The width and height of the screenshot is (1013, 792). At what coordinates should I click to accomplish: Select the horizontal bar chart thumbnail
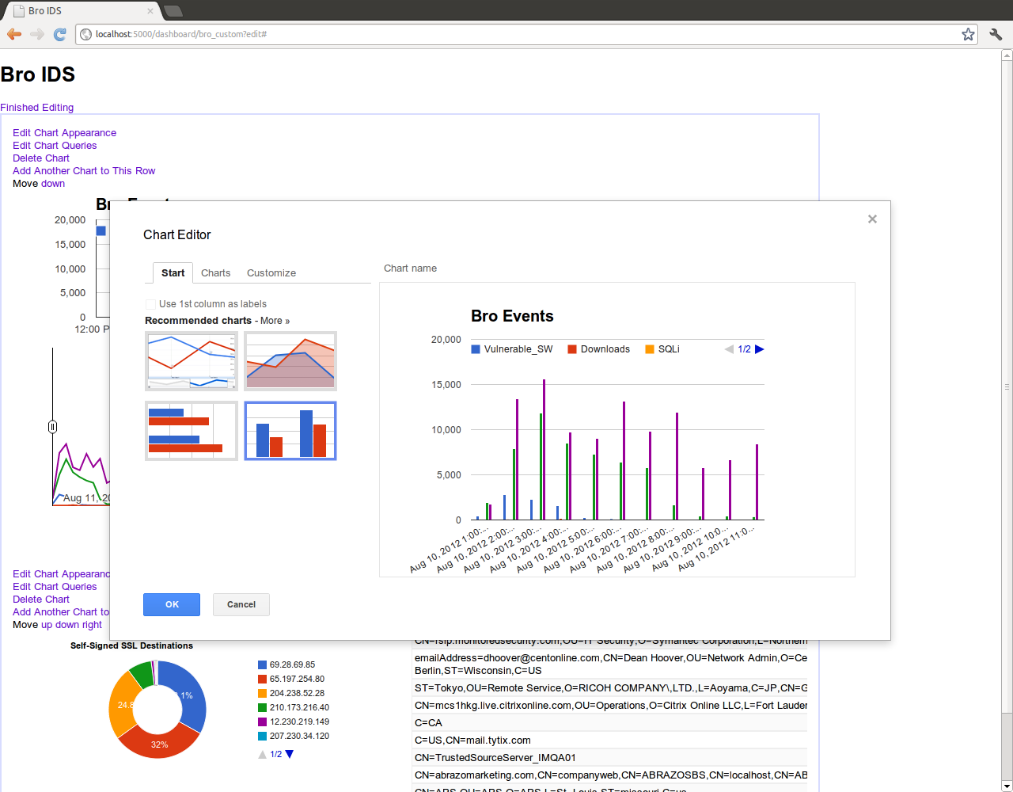[x=191, y=430]
